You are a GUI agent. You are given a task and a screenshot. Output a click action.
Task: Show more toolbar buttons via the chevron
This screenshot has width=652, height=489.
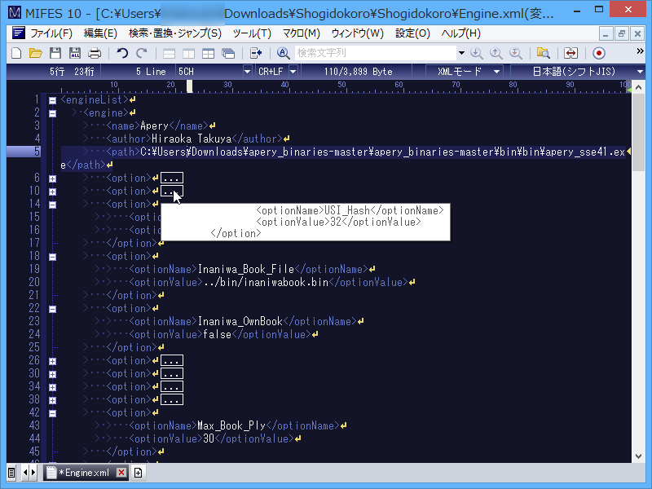click(x=640, y=51)
